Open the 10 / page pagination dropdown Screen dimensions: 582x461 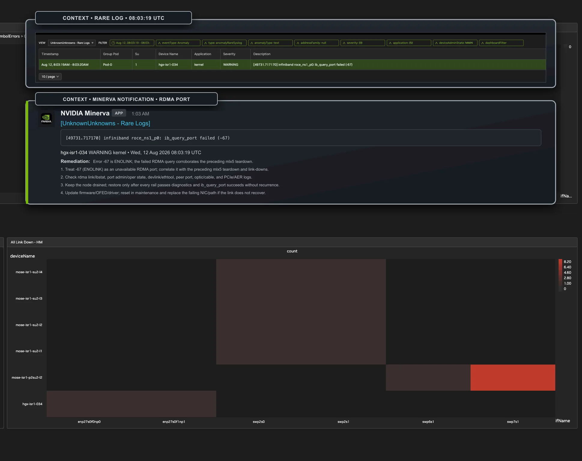pos(50,77)
